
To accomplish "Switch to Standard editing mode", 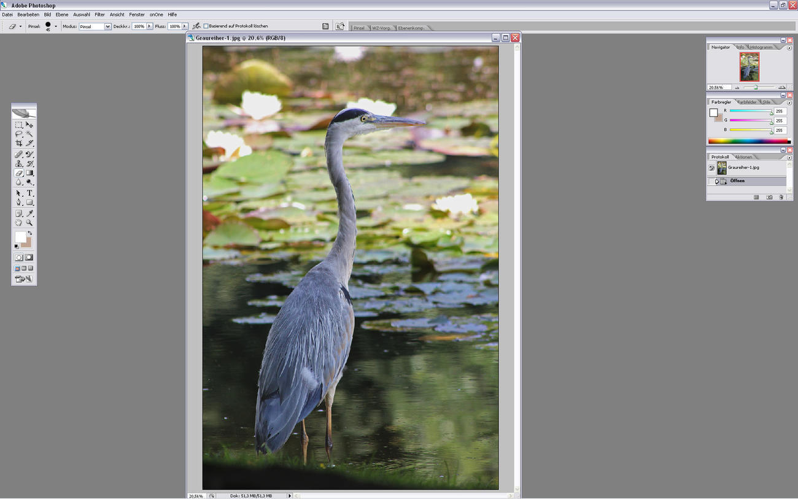I will (19, 257).
